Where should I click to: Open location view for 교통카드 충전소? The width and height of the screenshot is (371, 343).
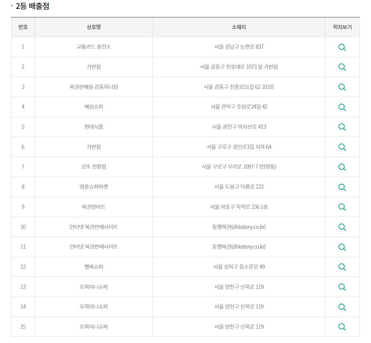[342, 47]
